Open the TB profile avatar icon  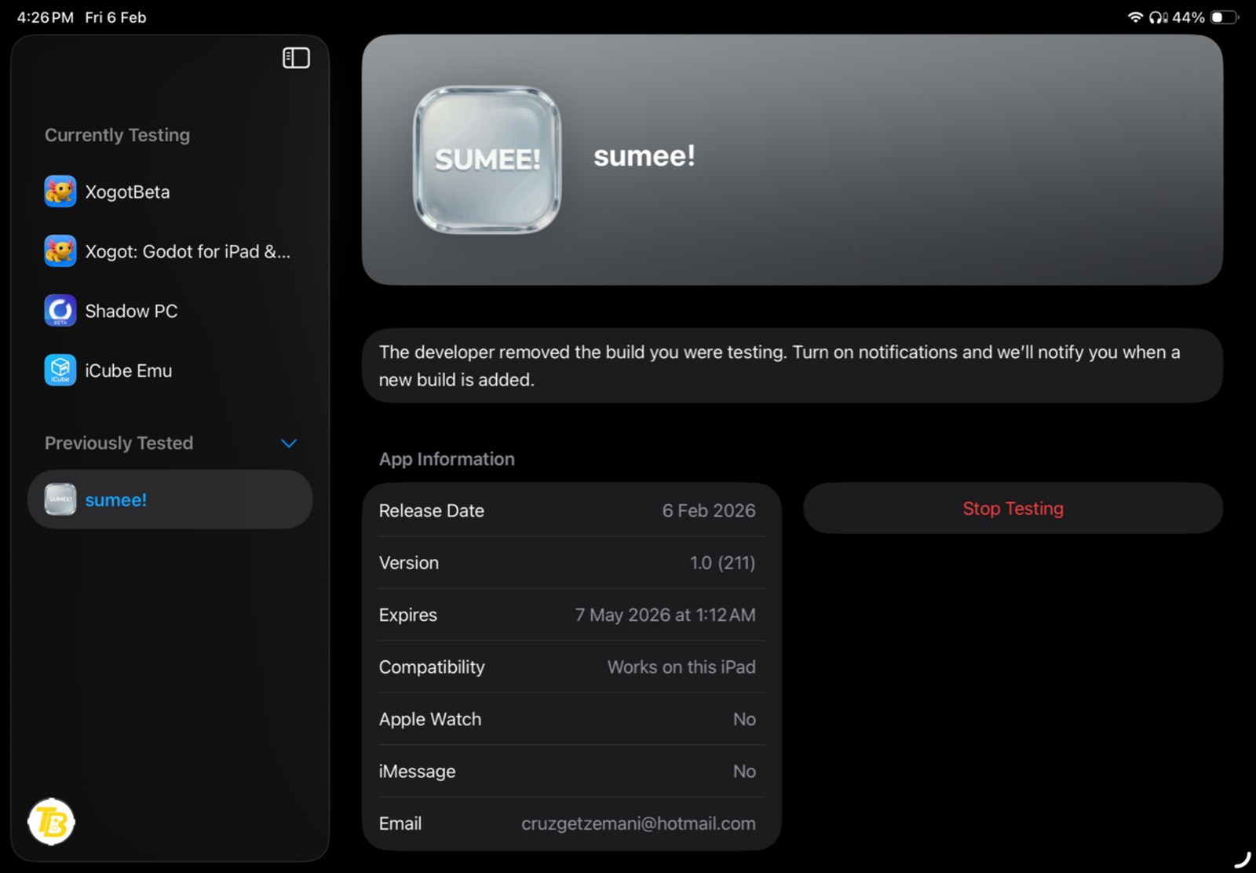(51, 822)
